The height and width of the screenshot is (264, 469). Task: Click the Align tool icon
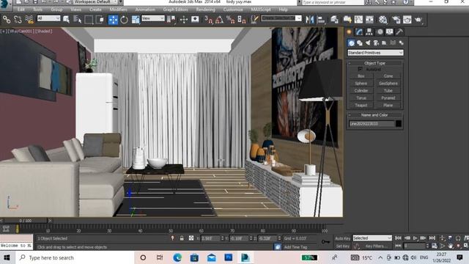pyautogui.click(x=321, y=20)
